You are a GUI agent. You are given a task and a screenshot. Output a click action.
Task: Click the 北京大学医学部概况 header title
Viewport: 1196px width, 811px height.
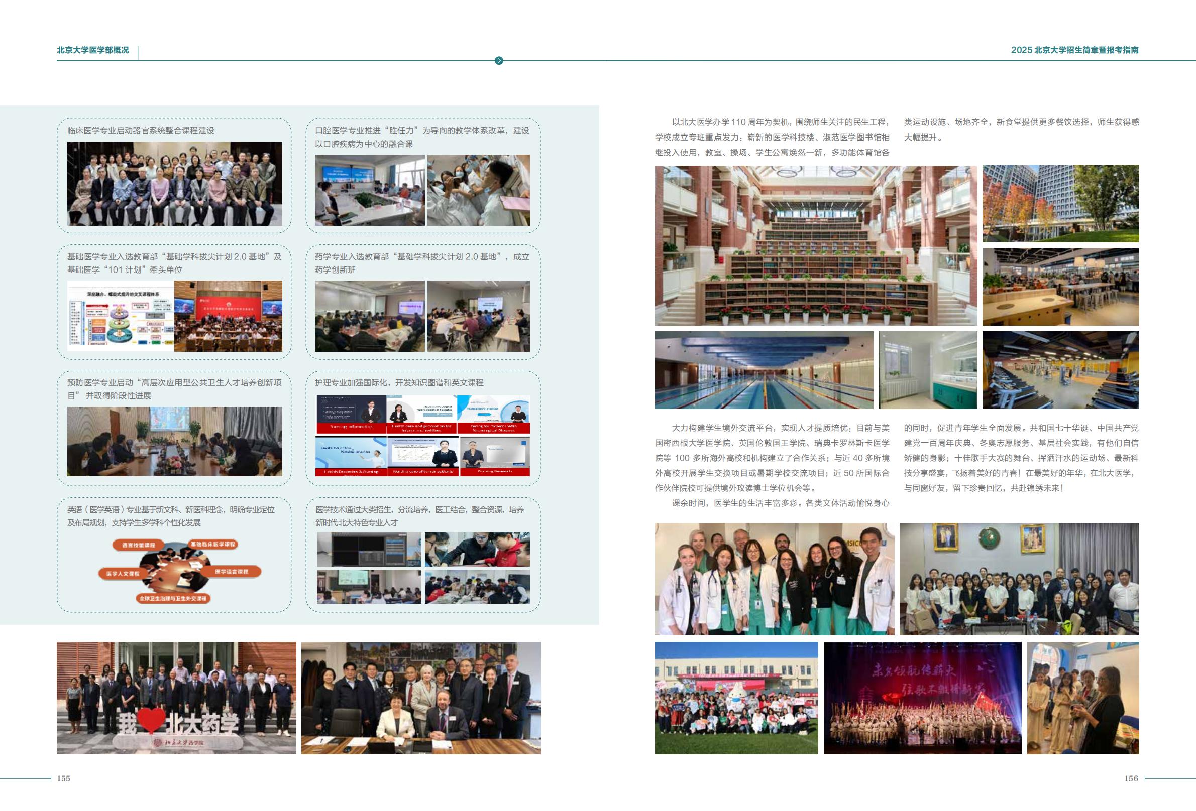(x=92, y=50)
